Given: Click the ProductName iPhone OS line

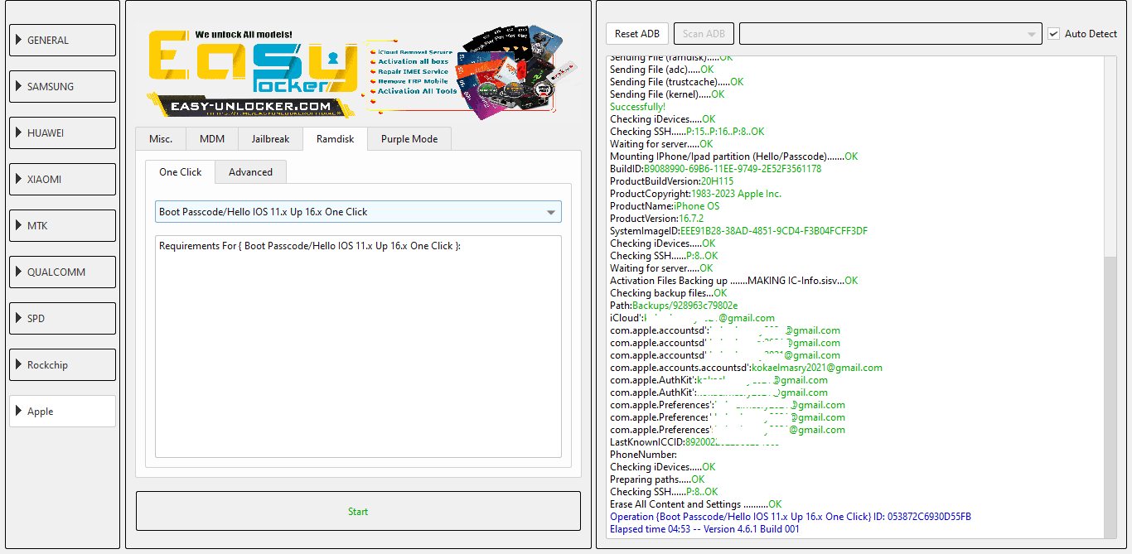Looking at the screenshot, I should [x=665, y=206].
